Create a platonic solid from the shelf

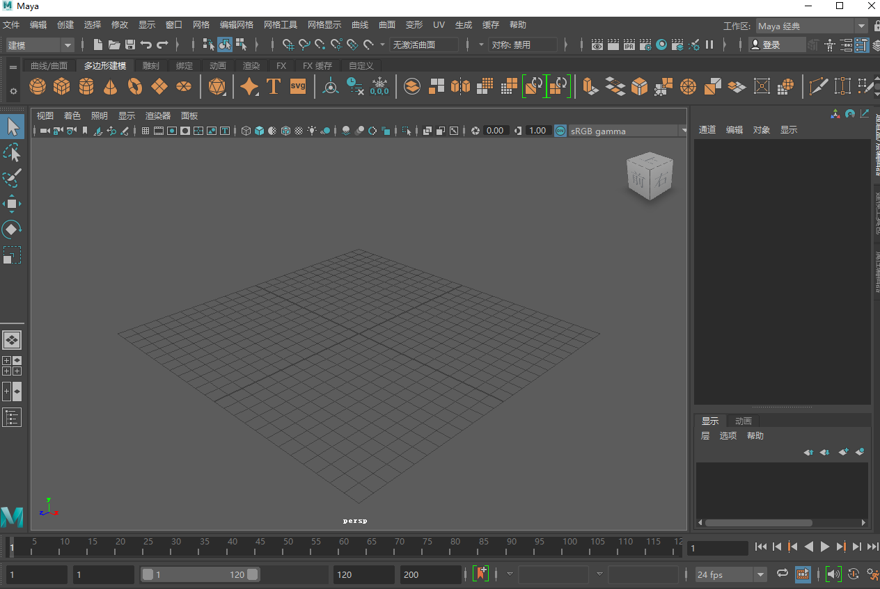click(x=217, y=86)
